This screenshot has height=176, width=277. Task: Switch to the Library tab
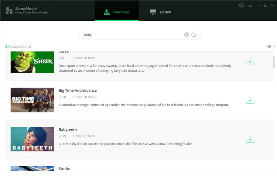pos(161,12)
